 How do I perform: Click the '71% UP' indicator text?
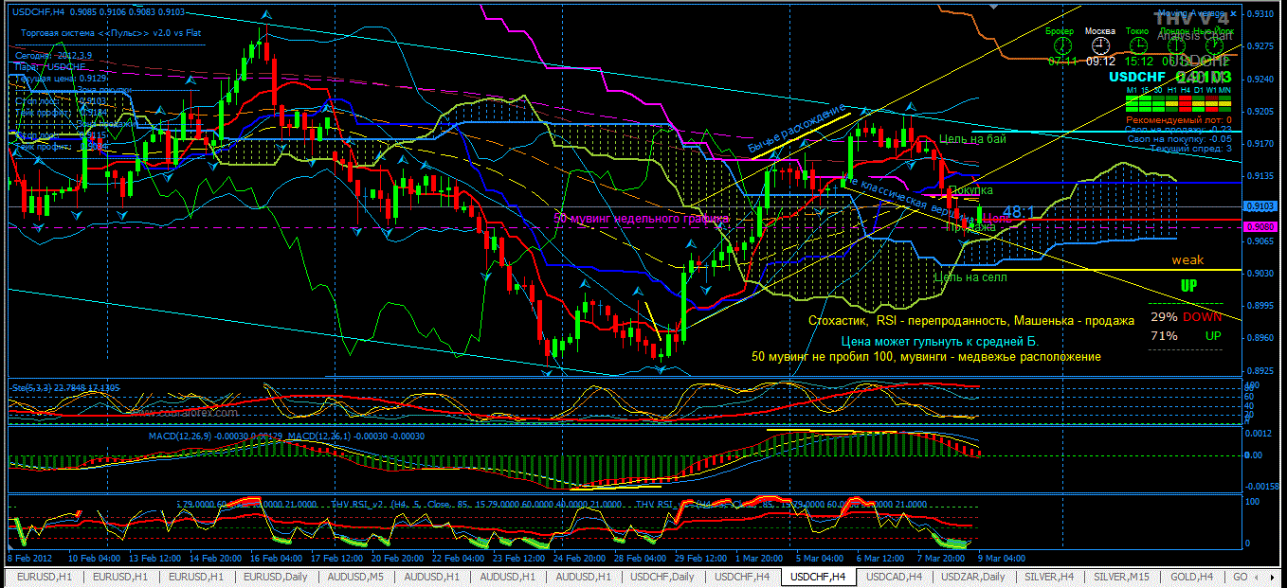(x=1186, y=336)
